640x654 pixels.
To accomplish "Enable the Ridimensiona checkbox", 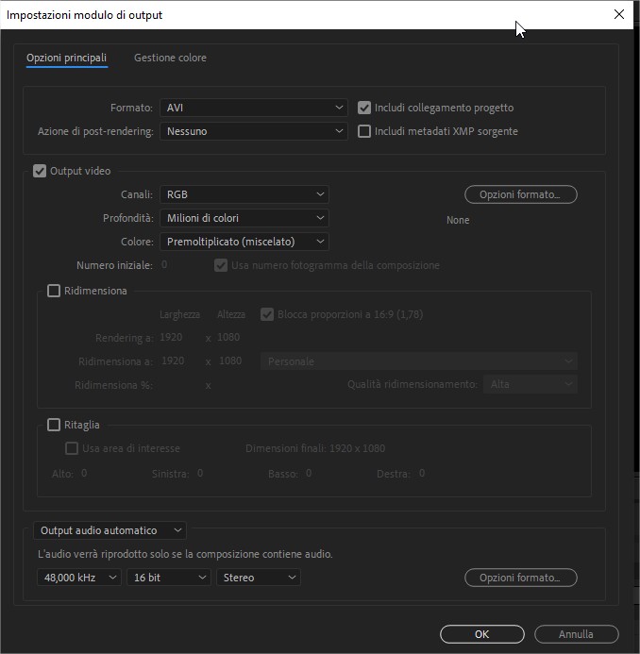I will [x=54, y=292].
